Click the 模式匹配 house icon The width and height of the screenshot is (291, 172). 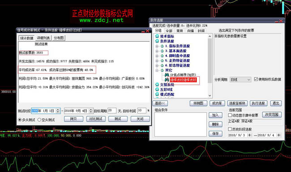coord(157,94)
